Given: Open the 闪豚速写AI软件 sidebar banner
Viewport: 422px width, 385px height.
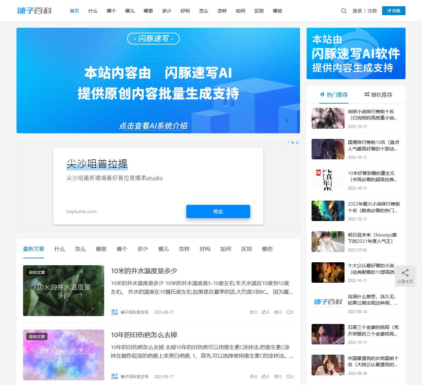Looking at the screenshot, I should (356, 53).
